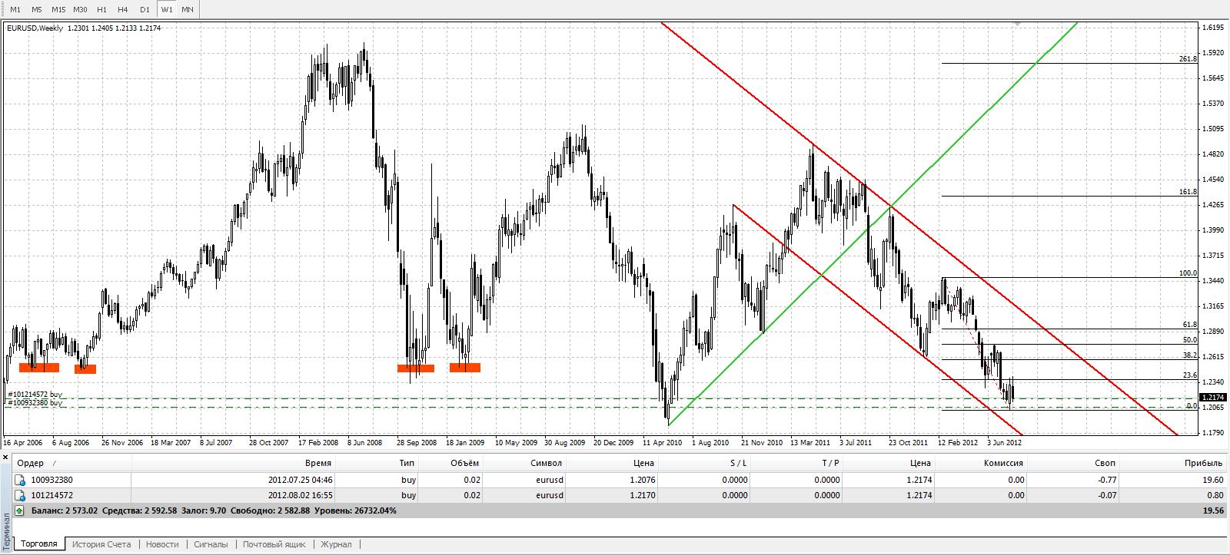
Task: Sort orders by the Время column
Action: 234,463
